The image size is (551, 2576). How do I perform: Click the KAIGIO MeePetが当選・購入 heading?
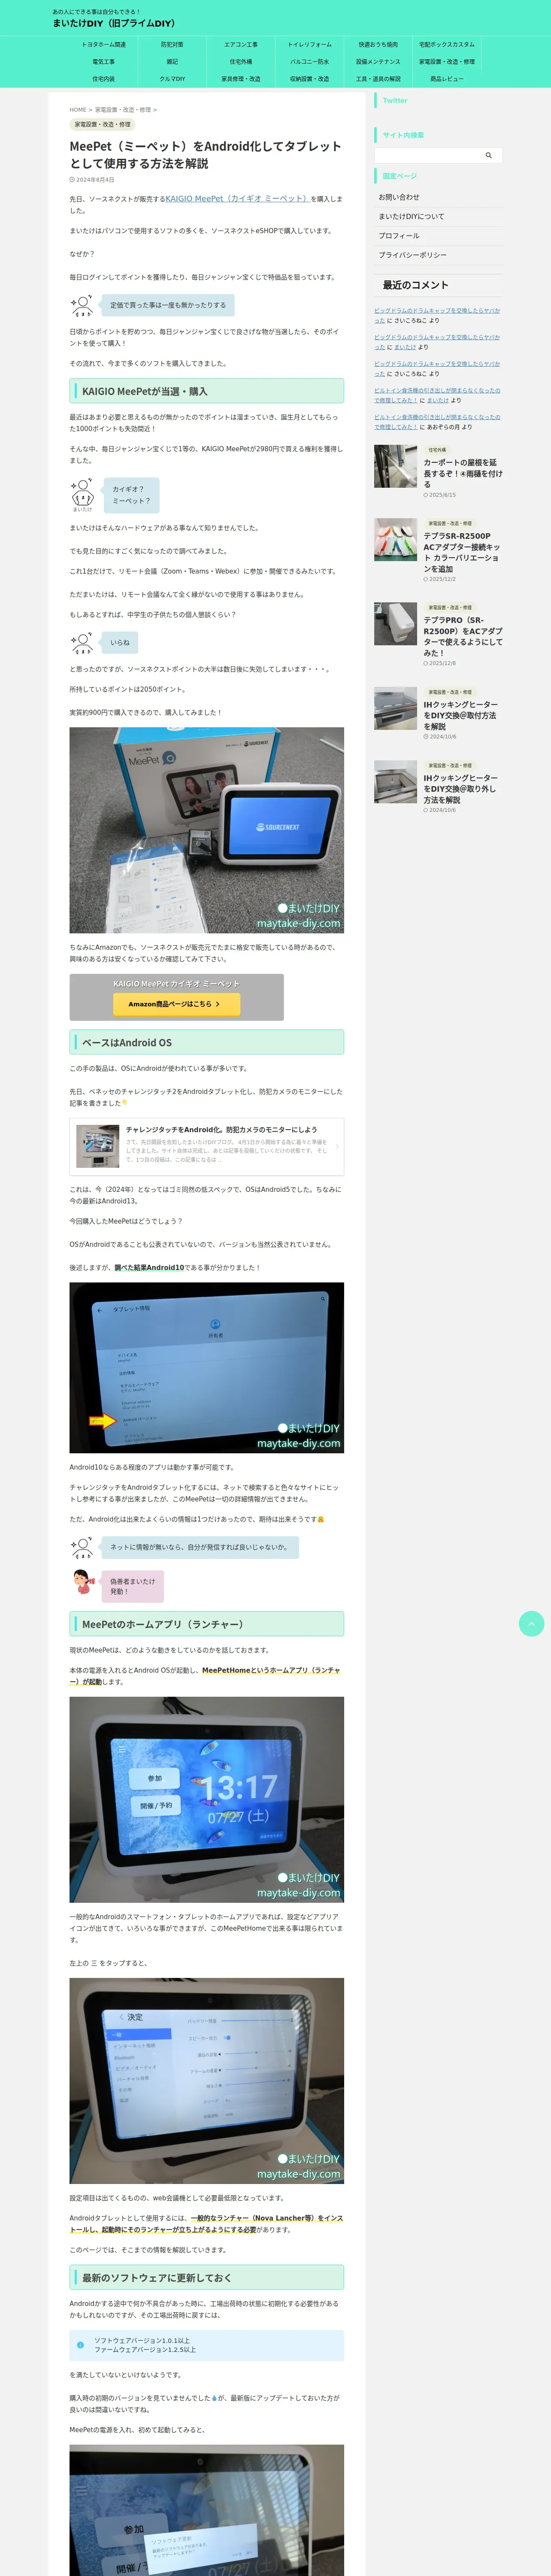coord(206,391)
